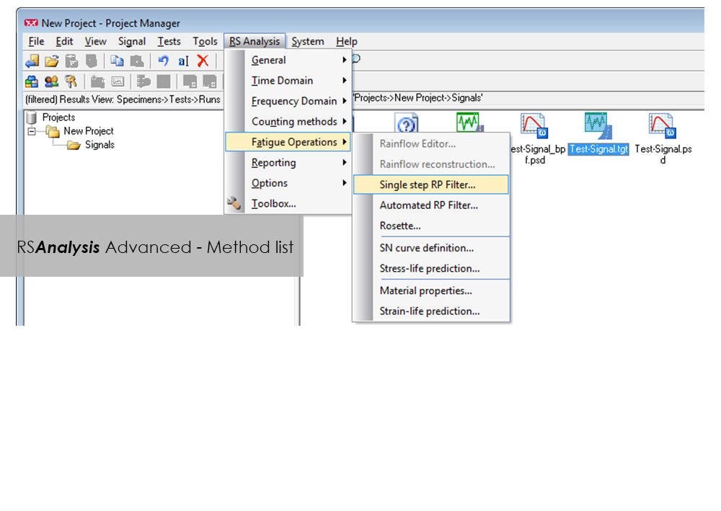Select Stress-life prediction menu entry
Image resolution: width=721 pixels, height=511 pixels.
[x=430, y=269]
